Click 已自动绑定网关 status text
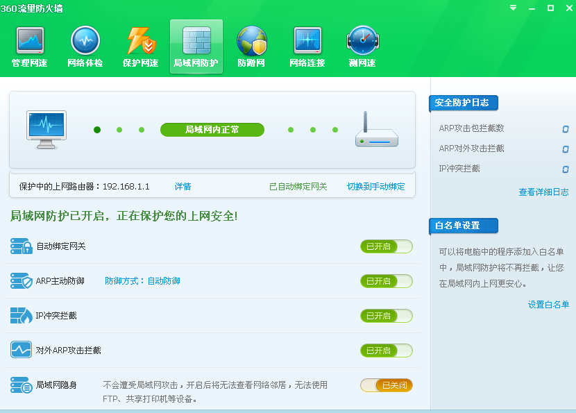 click(x=298, y=187)
